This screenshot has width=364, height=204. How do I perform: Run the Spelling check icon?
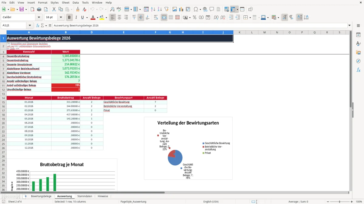click(x=119, y=9)
